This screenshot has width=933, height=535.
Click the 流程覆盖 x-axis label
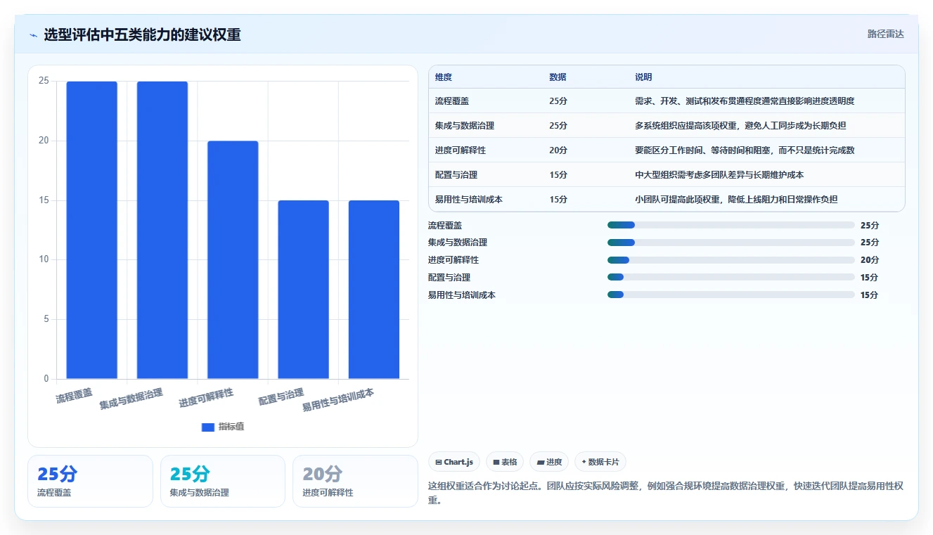(75, 394)
